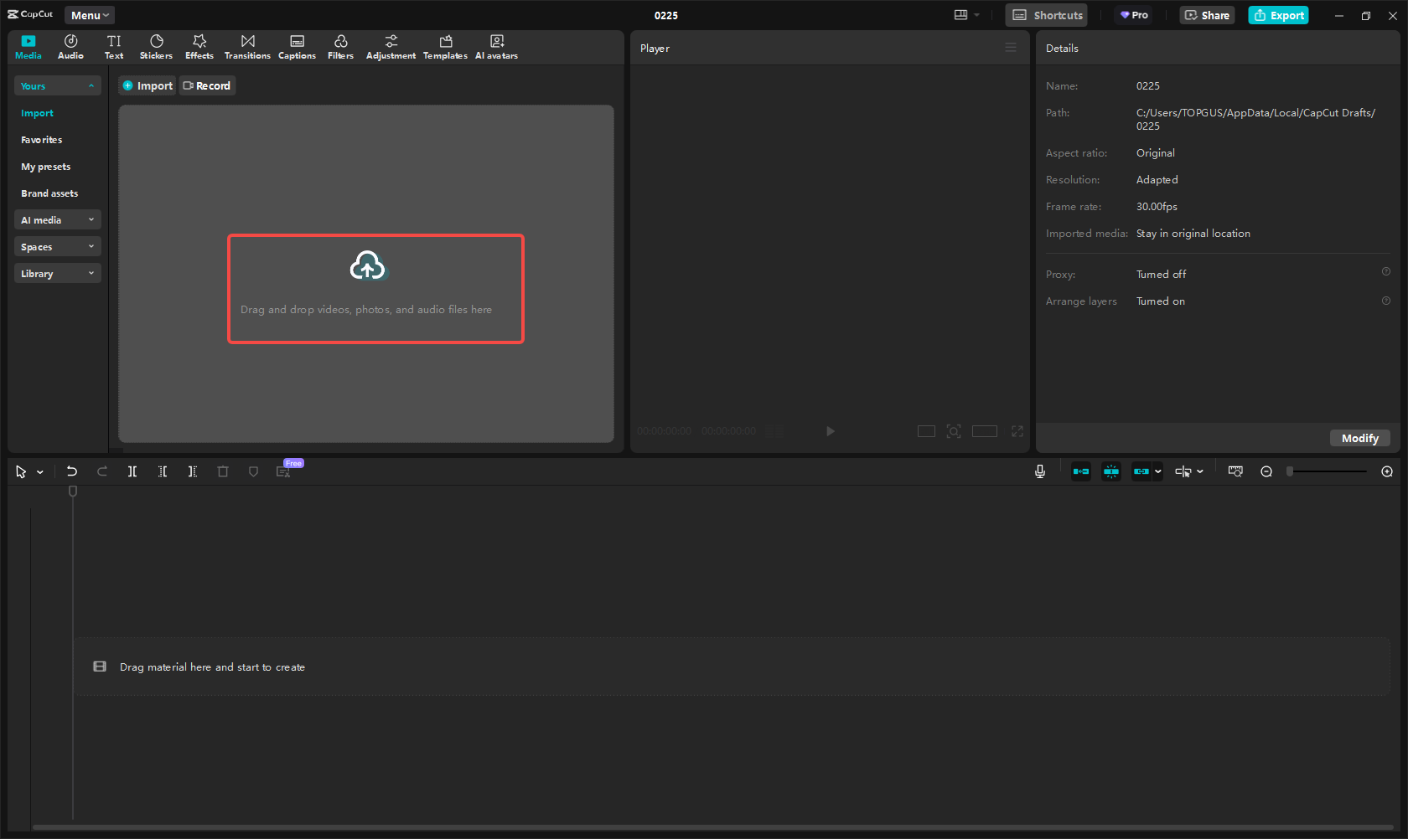Expand the AI media section
Viewport: 1408px width, 839px height.
pos(57,219)
